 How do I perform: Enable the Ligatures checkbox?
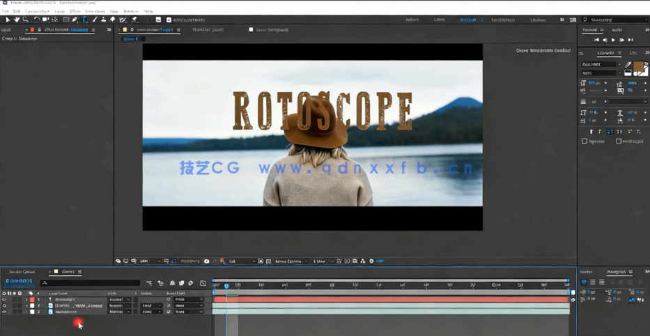pyautogui.click(x=585, y=142)
